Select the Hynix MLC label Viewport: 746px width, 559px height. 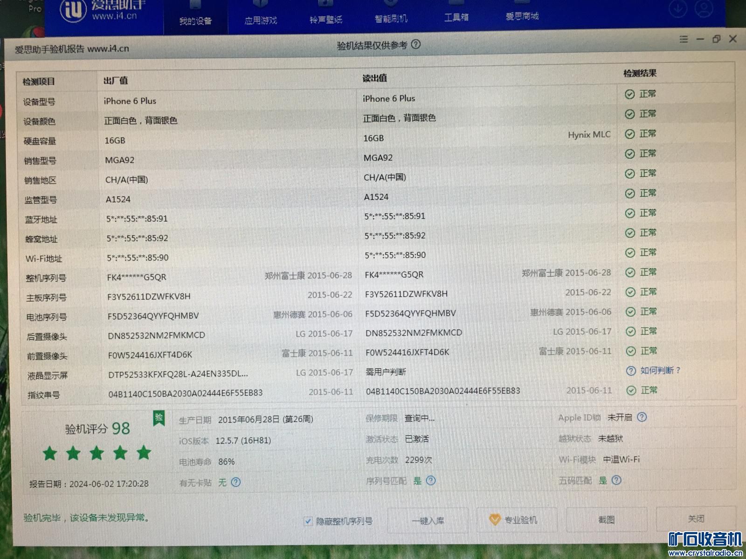pyautogui.click(x=589, y=135)
